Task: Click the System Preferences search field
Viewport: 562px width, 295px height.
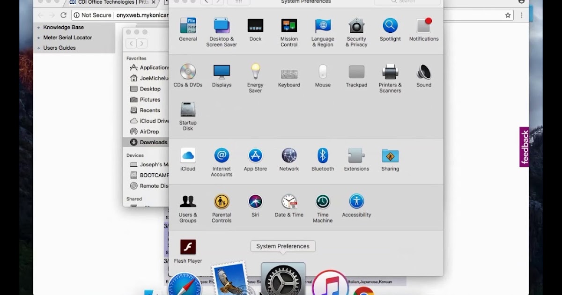Action: 407,2
